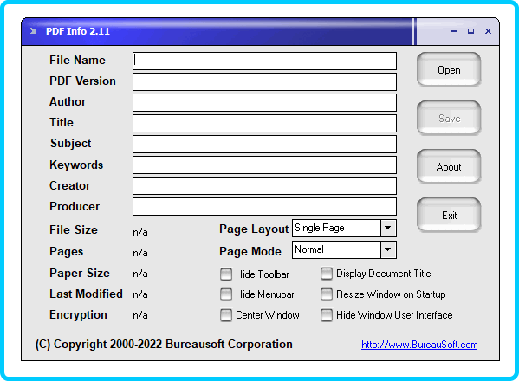Click the Page Mode label
Viewport: 519px width, 381px height.
pos(250,252)
